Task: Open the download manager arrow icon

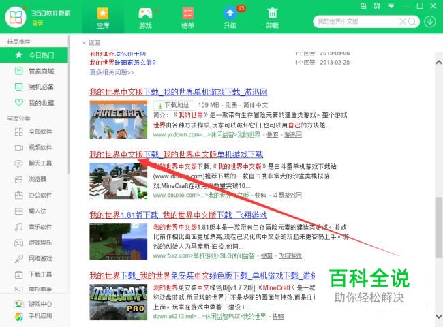Action: pyautogui.click(x=430, y=22)
